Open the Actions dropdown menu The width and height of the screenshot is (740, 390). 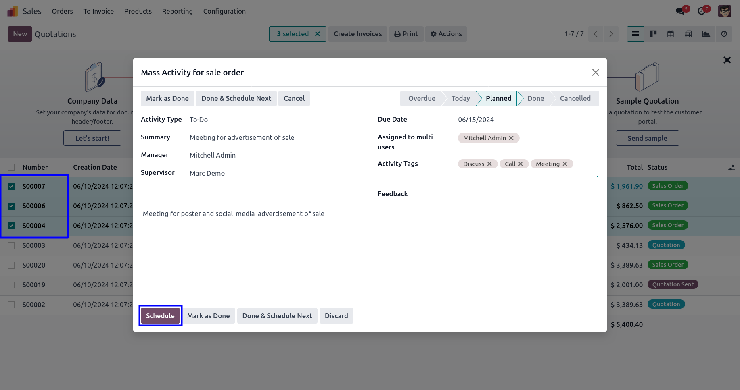tap(446, 34)
